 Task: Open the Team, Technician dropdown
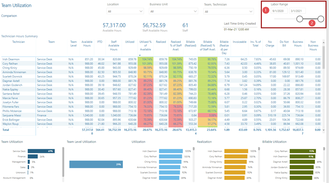coord(226,11)
